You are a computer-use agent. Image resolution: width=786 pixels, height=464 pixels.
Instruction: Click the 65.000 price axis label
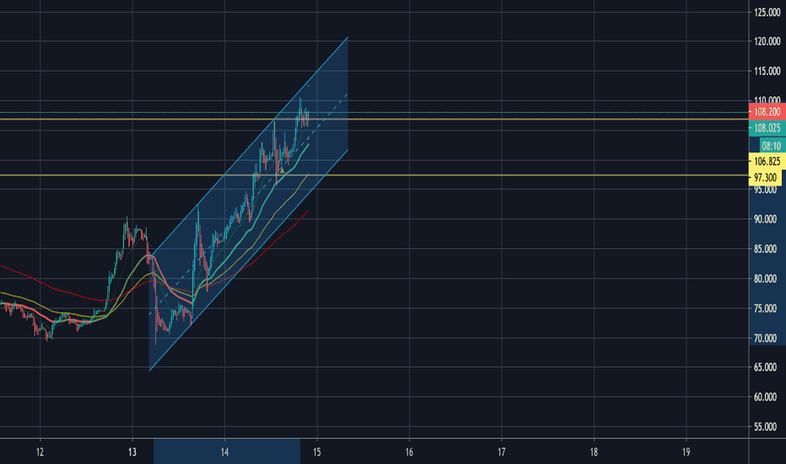click(766, 367)
